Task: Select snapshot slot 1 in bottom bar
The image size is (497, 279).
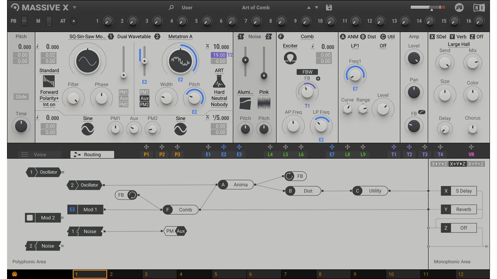Action: 90,274
